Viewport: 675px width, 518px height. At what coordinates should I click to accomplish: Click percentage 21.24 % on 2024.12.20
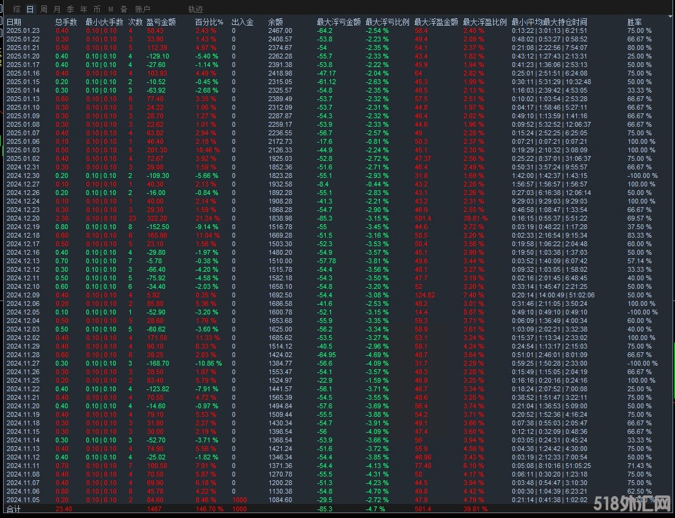pos(208,219)
